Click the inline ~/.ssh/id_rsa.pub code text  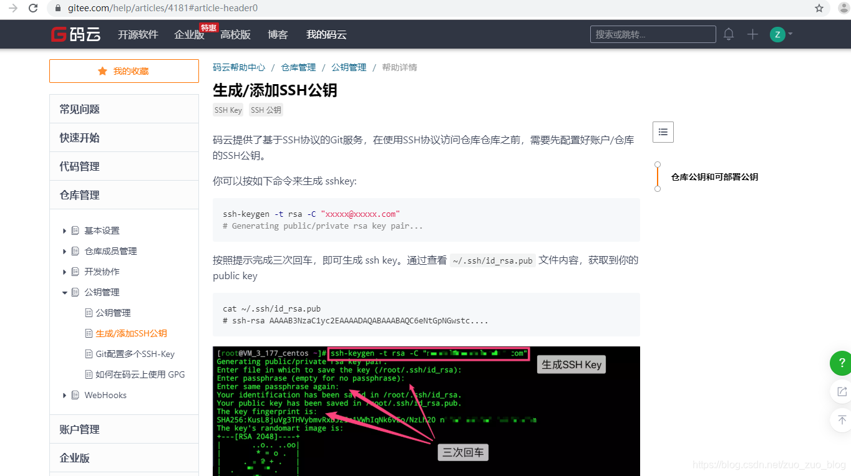pyautogui.click(x=492, y=260)
